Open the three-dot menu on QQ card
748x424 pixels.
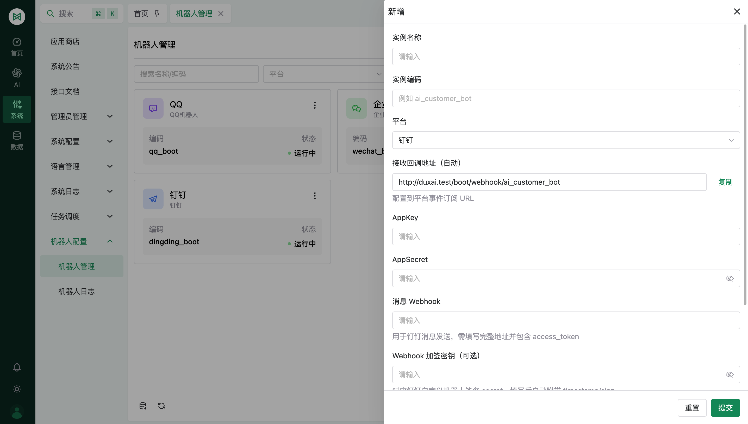pyautogui.click(x=314, y=105)
